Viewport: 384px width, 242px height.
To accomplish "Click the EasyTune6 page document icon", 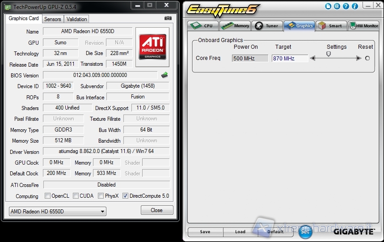I will 329,6.
